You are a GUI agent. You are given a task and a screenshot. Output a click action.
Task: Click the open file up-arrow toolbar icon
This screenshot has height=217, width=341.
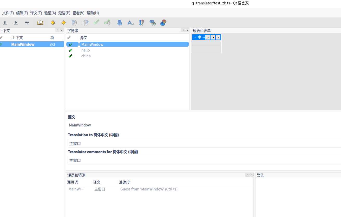pyautogui.click(x=5, y=23)
